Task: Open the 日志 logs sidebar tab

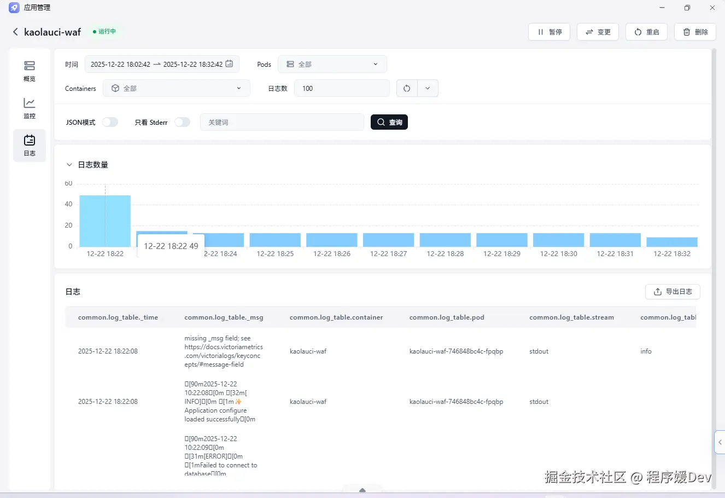Action: coord(30,146)
